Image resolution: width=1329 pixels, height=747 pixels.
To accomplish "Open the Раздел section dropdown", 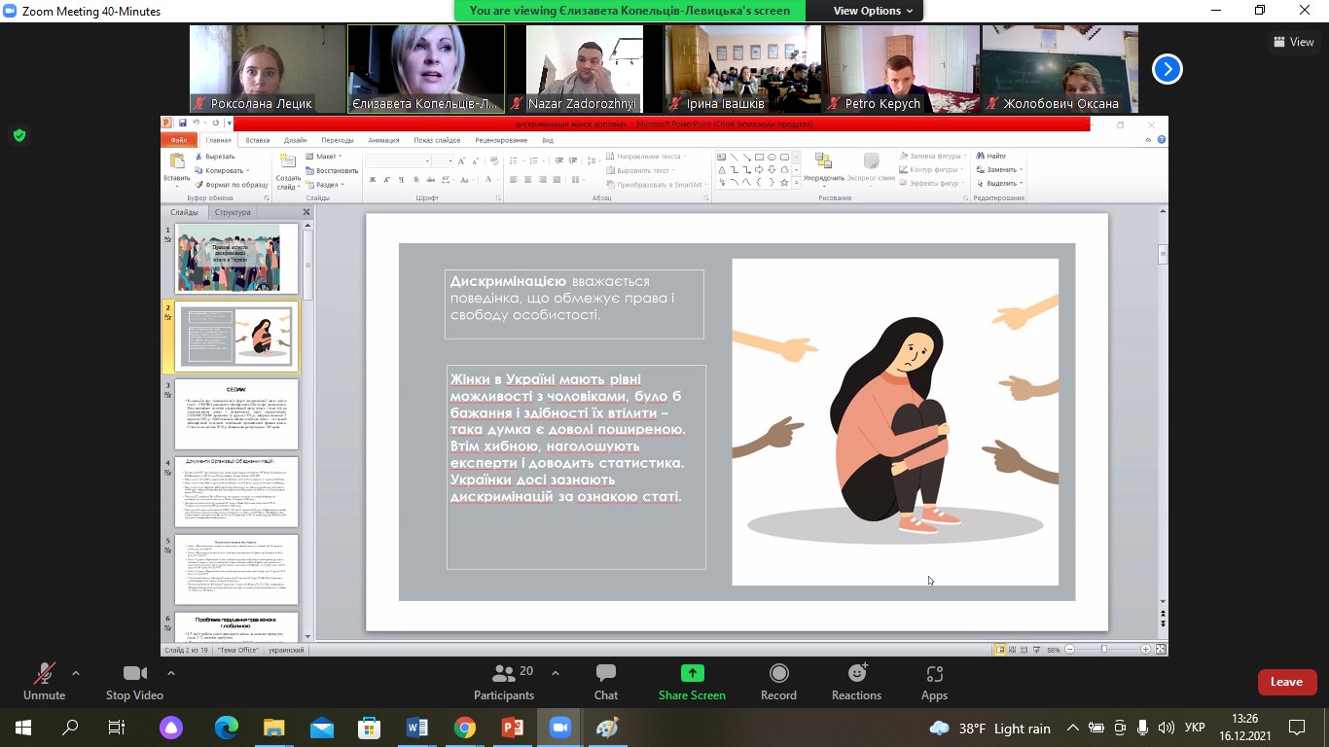I will [x=325, y=184].
